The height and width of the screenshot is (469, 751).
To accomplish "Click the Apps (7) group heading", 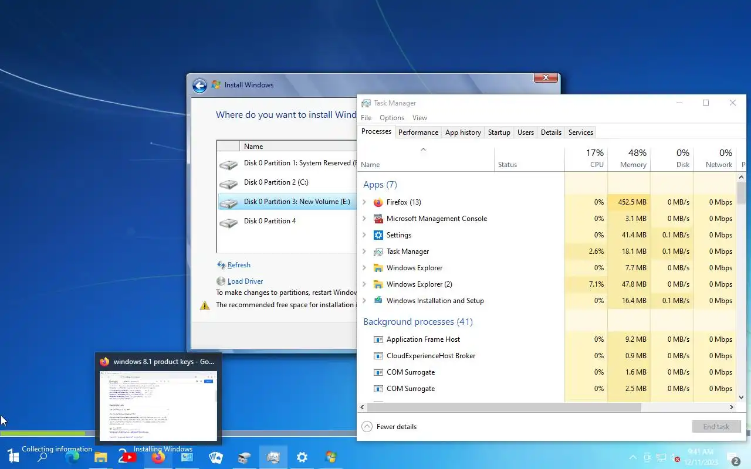I will coord(380,185).
